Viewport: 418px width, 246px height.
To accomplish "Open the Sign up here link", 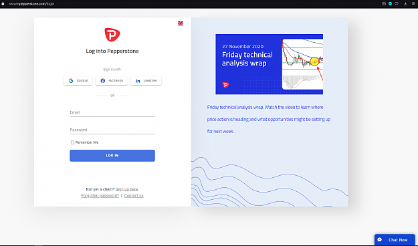I will [126, 189].
